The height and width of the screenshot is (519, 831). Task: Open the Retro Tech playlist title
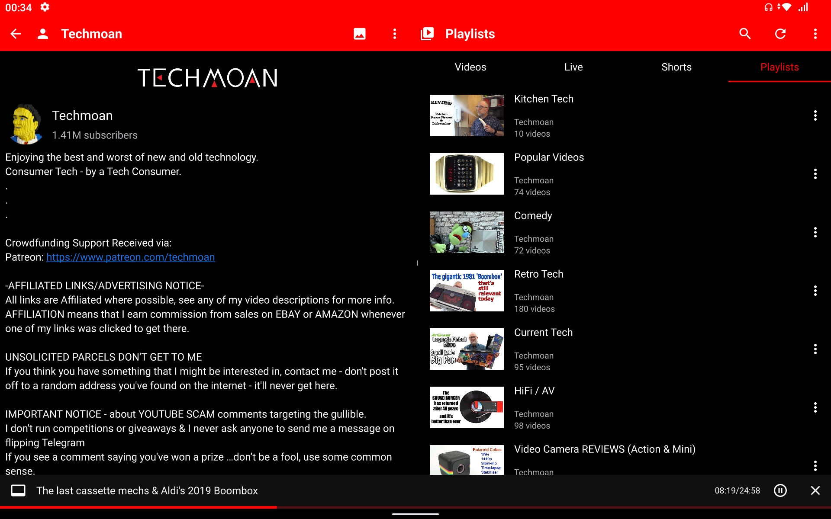(539, 274)
